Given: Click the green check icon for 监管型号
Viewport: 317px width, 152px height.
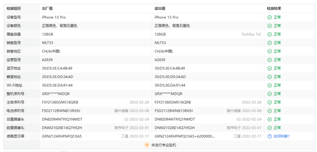Looking at the screenshot, I should (x=269, y=60).
